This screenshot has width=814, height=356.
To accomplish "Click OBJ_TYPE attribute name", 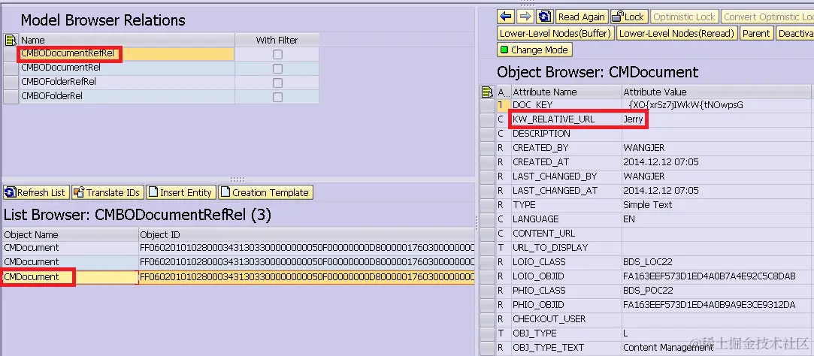I will [x=534, y=333].
